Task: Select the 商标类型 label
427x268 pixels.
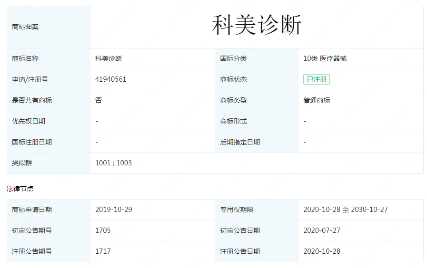Action: point(233,100)
